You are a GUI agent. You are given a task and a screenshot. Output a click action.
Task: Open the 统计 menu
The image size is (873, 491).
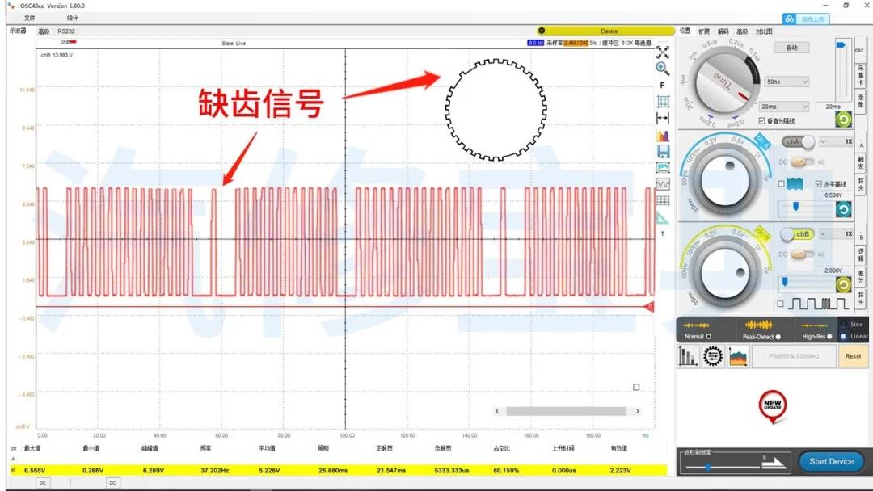pos(72,18)
